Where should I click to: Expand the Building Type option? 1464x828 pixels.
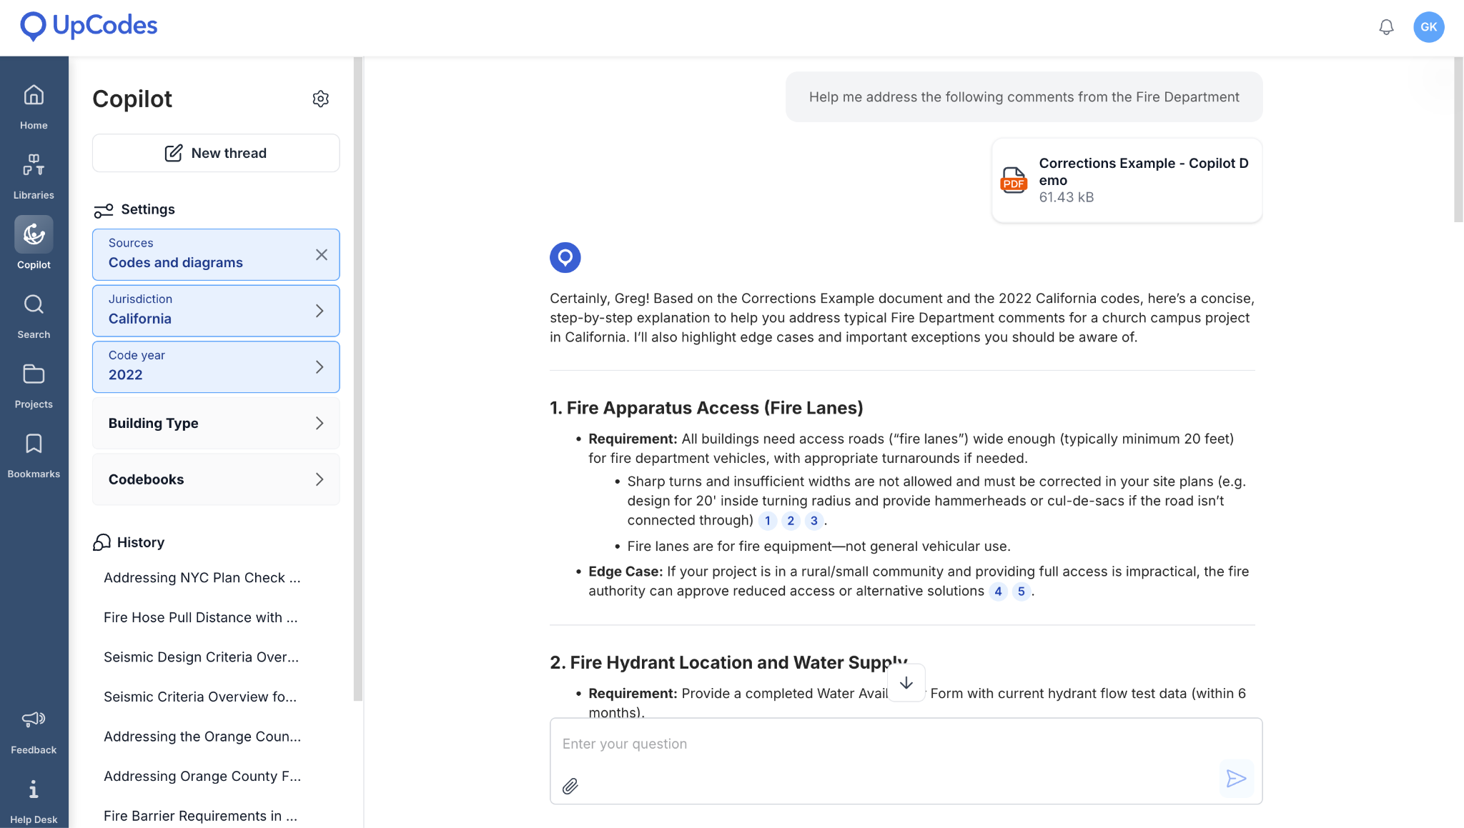[216, 423]
